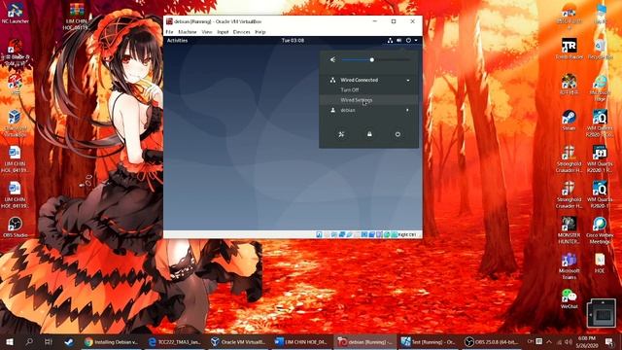Open the Help menu in VirtualBox
622x350 pixels.
pos(259,32)
